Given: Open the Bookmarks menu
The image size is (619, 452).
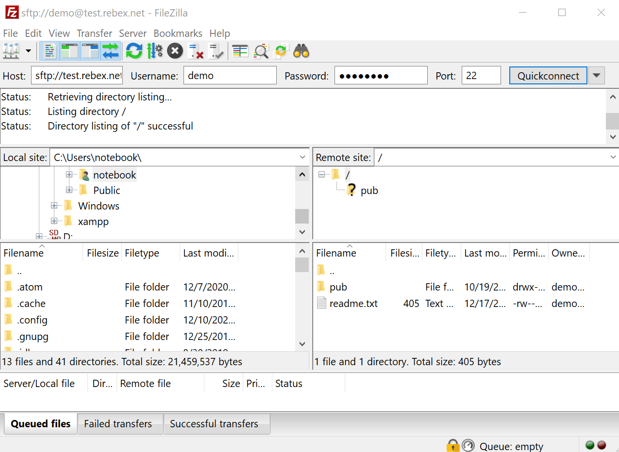Looking at the screenshot, I should [178, 33].
